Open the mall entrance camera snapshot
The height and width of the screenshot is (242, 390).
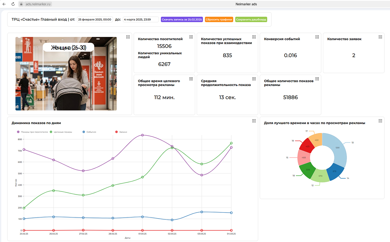coord(66,74)
